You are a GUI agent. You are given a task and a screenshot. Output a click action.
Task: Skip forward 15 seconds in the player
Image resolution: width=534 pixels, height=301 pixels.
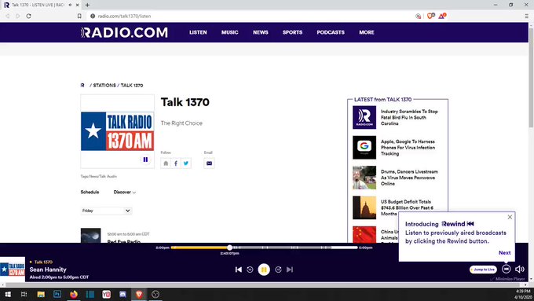coord(278,270)
